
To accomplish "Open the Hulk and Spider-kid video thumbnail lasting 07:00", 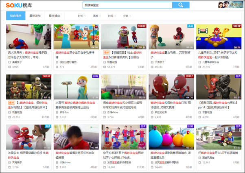I will [x=29, y=37].
